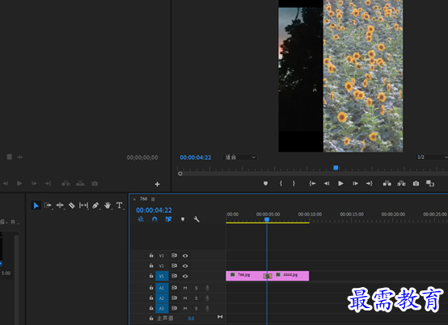
Task: Toggle V2 track visibility eye
Action: pyautogui.click(x=185, y=266)
